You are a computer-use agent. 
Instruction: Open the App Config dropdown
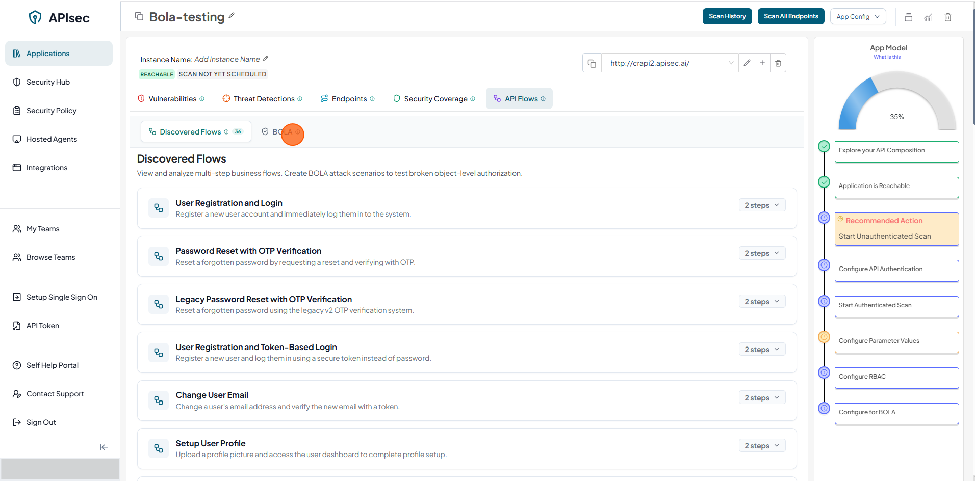click(x=858, y=17)
